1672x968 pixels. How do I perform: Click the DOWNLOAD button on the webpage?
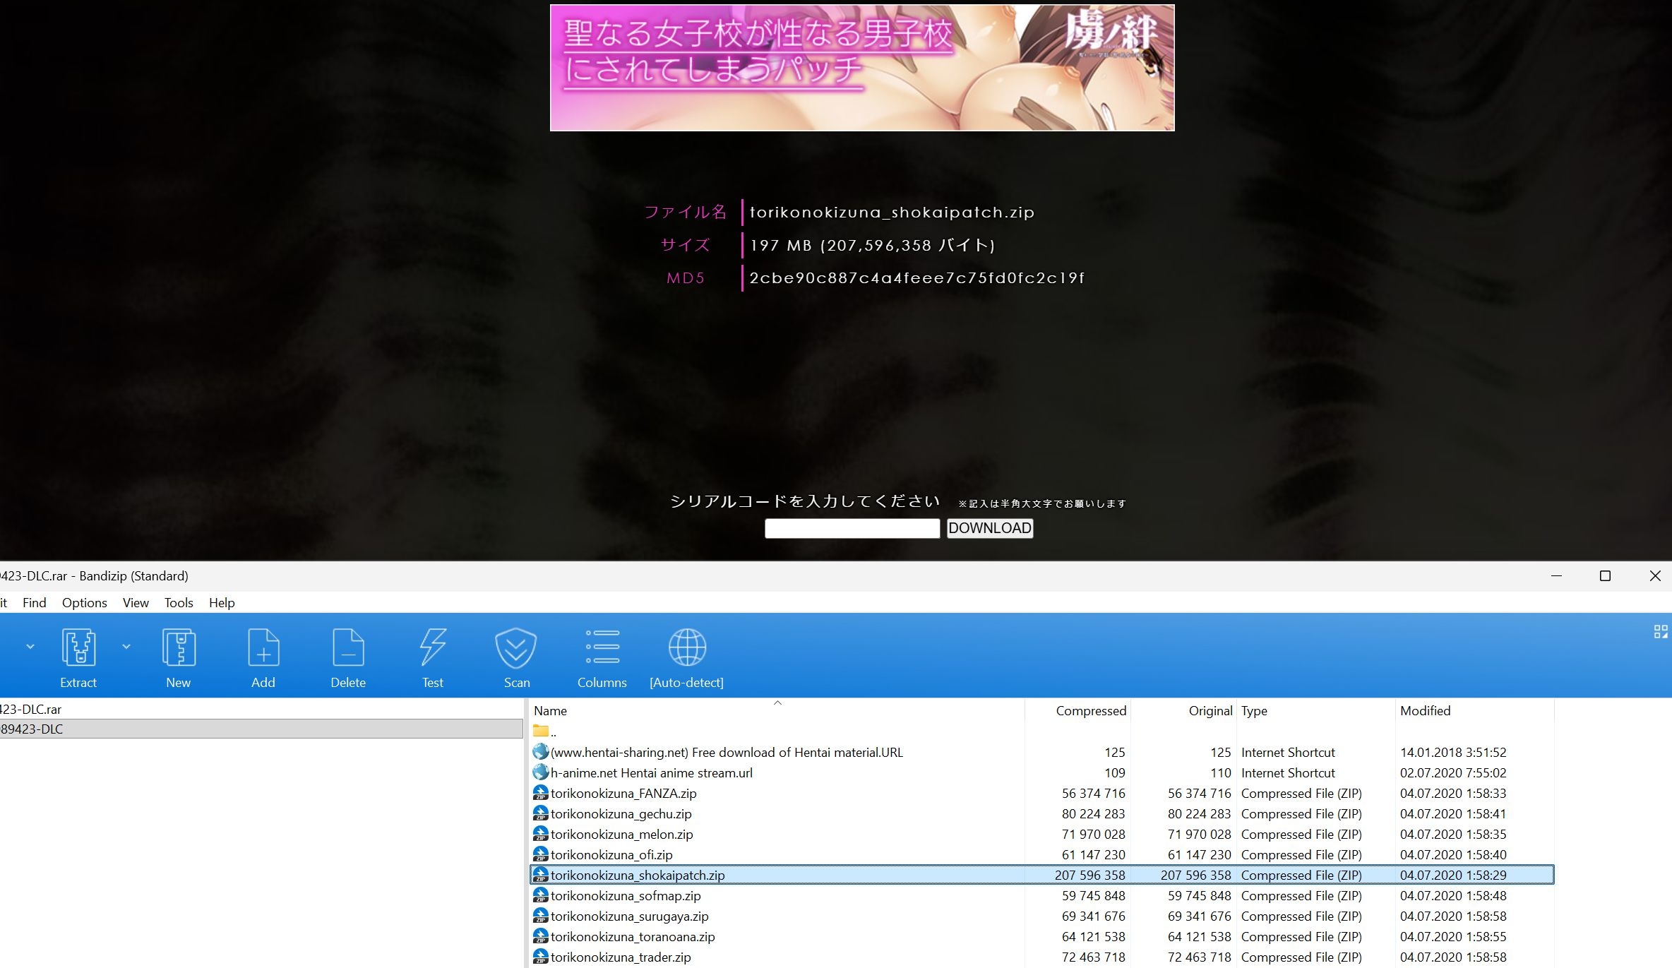coord(990,528)
